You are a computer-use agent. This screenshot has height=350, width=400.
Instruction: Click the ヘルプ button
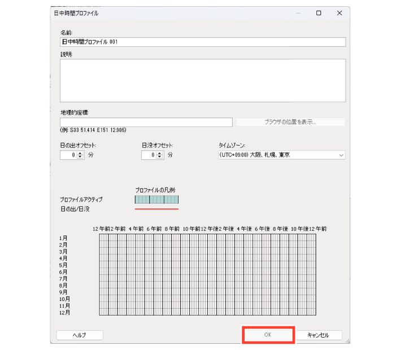point(80,335)
